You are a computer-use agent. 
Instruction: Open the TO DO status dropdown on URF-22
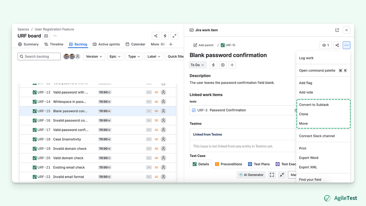click(104, 177)
